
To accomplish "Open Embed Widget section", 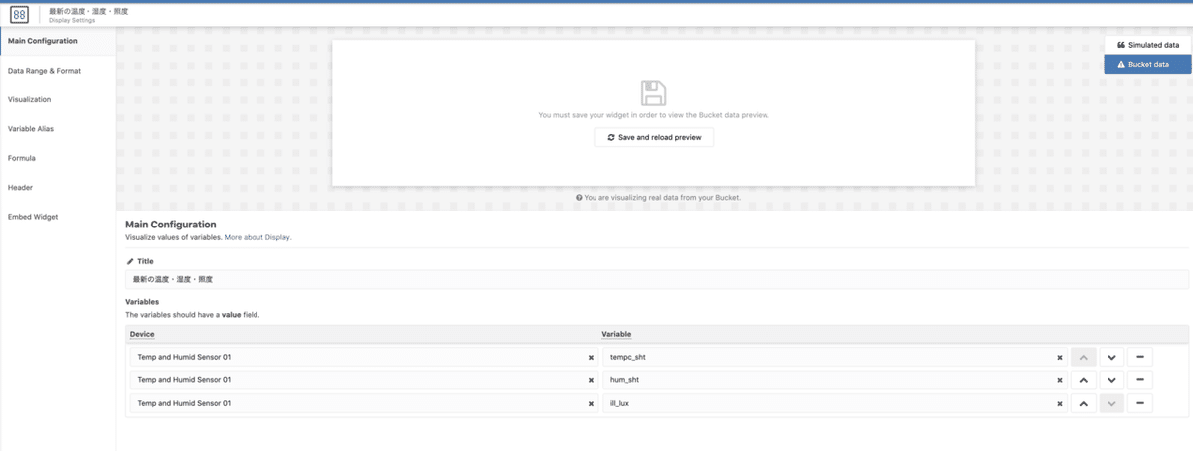I will click(58, 216).
